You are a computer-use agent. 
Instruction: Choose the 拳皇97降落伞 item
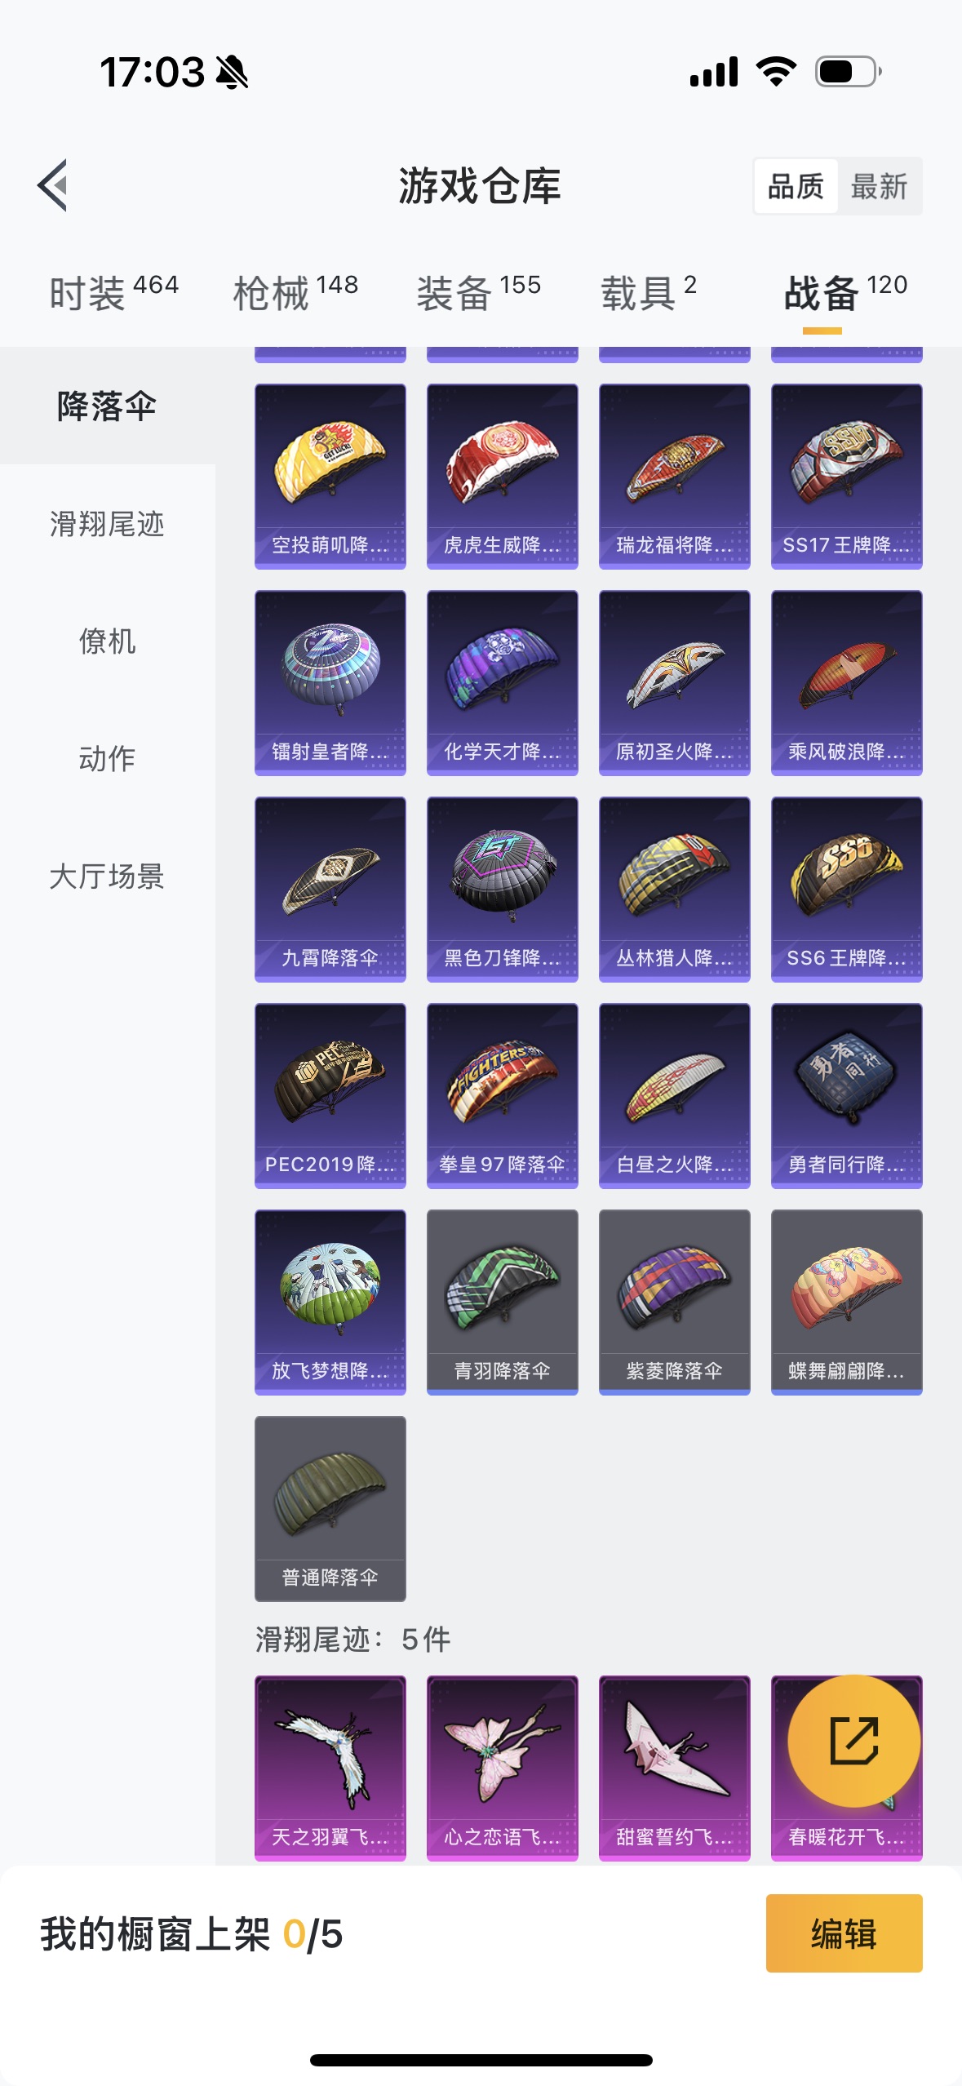click(503, 1095)
